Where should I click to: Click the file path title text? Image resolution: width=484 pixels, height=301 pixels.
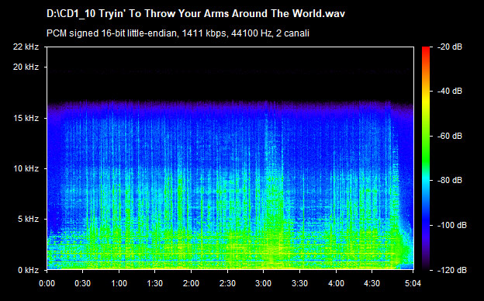point(195,14)
